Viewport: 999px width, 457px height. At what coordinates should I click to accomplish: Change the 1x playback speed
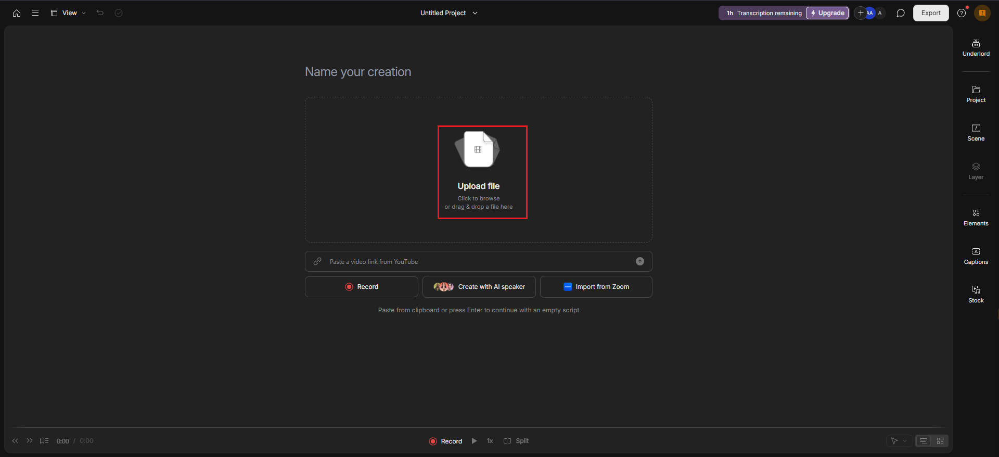[x=490, y=441]
